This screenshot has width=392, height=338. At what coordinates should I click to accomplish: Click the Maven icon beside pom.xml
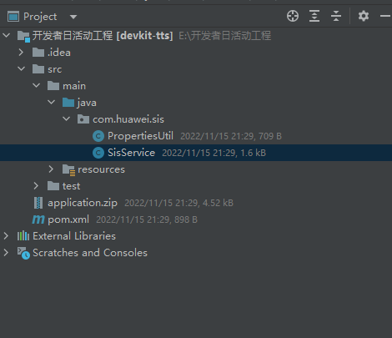tap(38, 219)
